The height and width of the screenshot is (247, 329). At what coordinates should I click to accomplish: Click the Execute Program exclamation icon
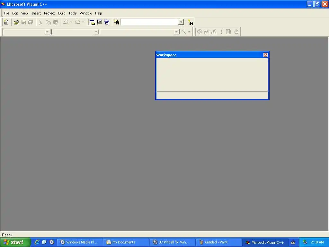click(221, 32)
